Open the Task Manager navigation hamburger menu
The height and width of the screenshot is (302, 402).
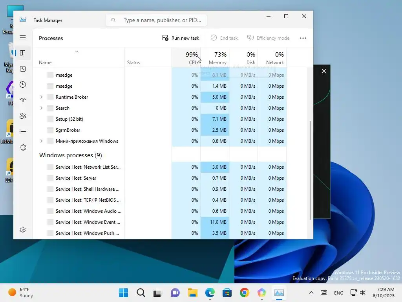click(23, 37)
